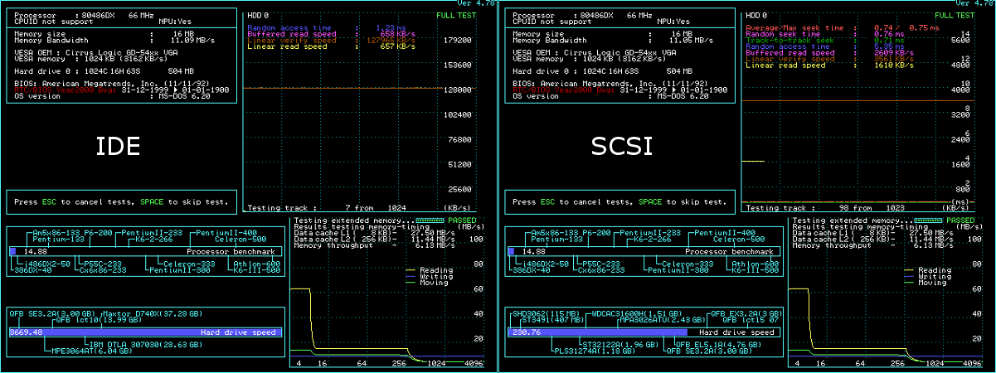The image size is (996, 373).
Task: Click the large IDE label
Action: 118,147
